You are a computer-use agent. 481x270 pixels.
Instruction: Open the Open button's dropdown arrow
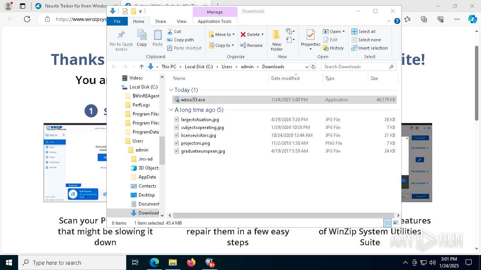[x=343, y=31]
